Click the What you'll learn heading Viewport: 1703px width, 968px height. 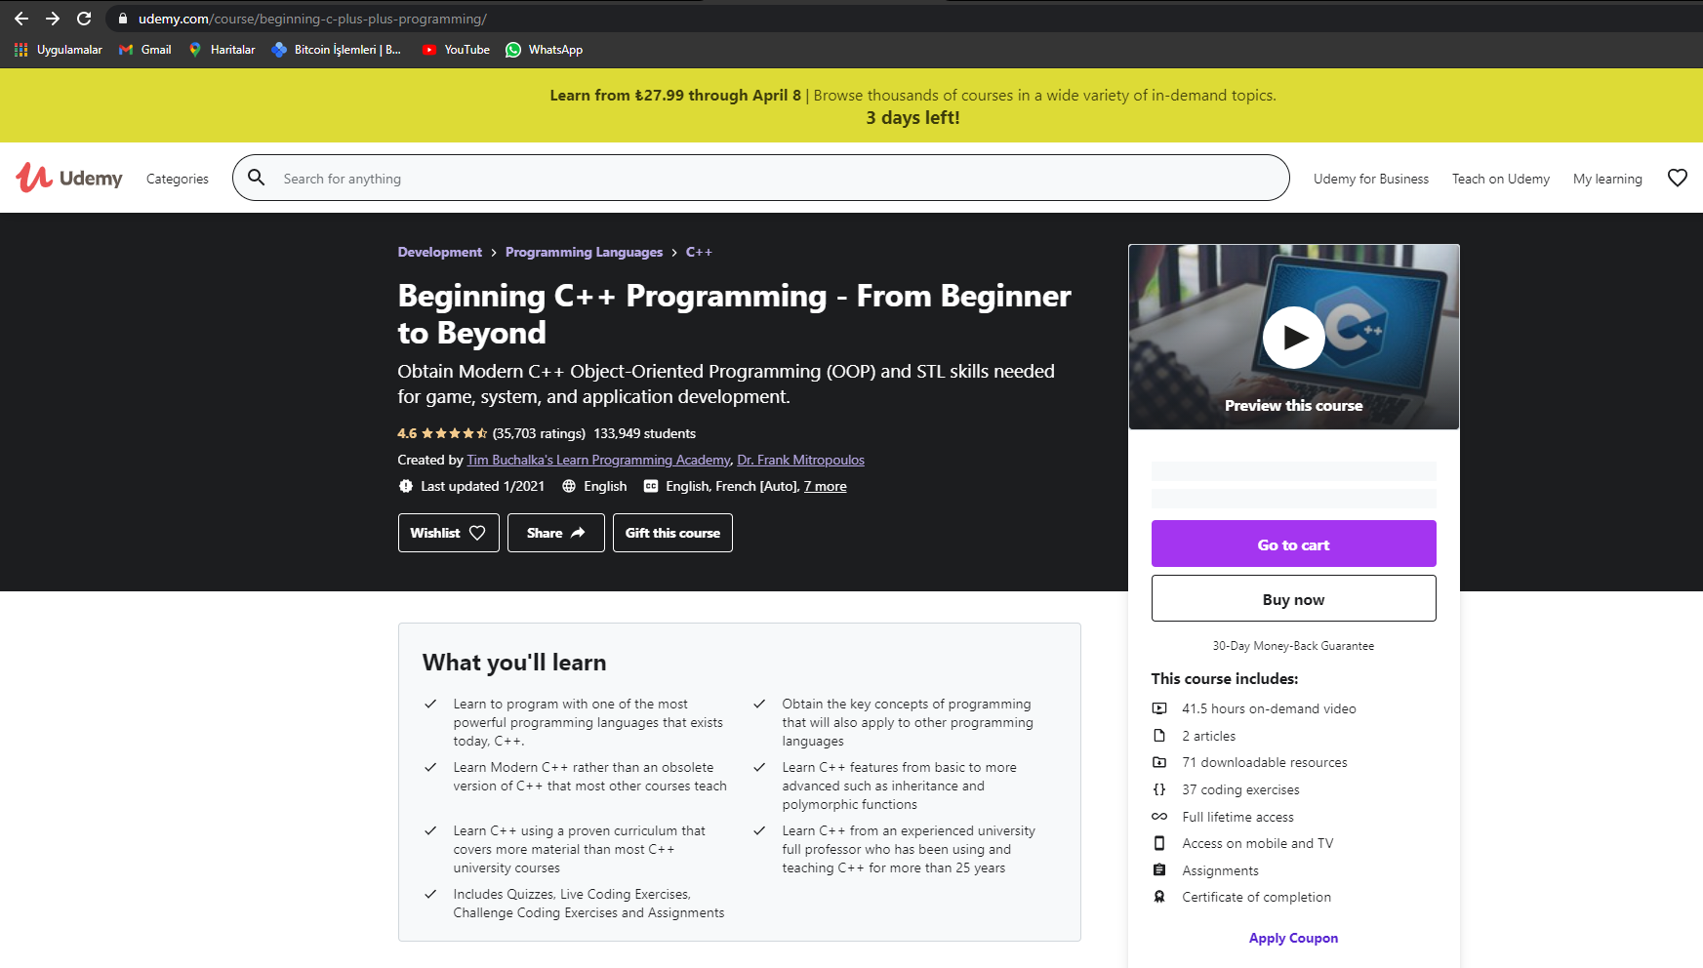(514, 663)
